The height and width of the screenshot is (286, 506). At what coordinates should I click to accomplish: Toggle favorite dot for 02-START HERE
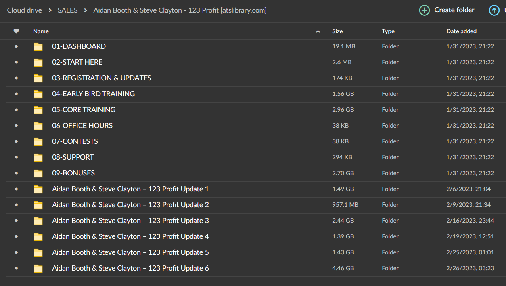point(16,62)
